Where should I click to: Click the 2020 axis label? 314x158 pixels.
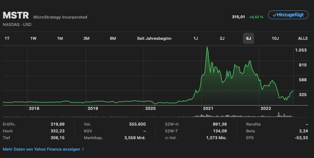(151, 108)
